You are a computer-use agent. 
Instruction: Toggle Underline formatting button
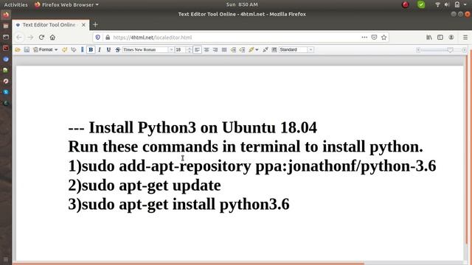pyautogui.click(x=108, y=49)
